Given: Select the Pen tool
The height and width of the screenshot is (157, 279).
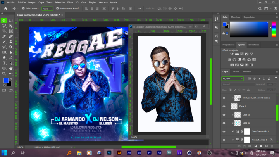Looking at the screenshot, I should click(x=11, y=58).
